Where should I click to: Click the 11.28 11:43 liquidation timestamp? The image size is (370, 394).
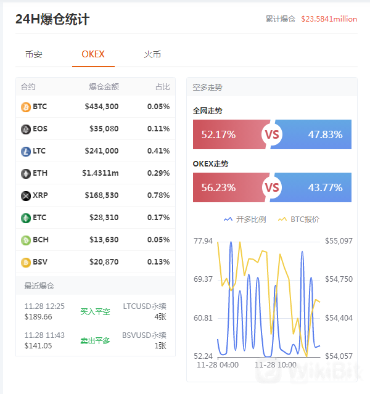click(x=44, y=335)
